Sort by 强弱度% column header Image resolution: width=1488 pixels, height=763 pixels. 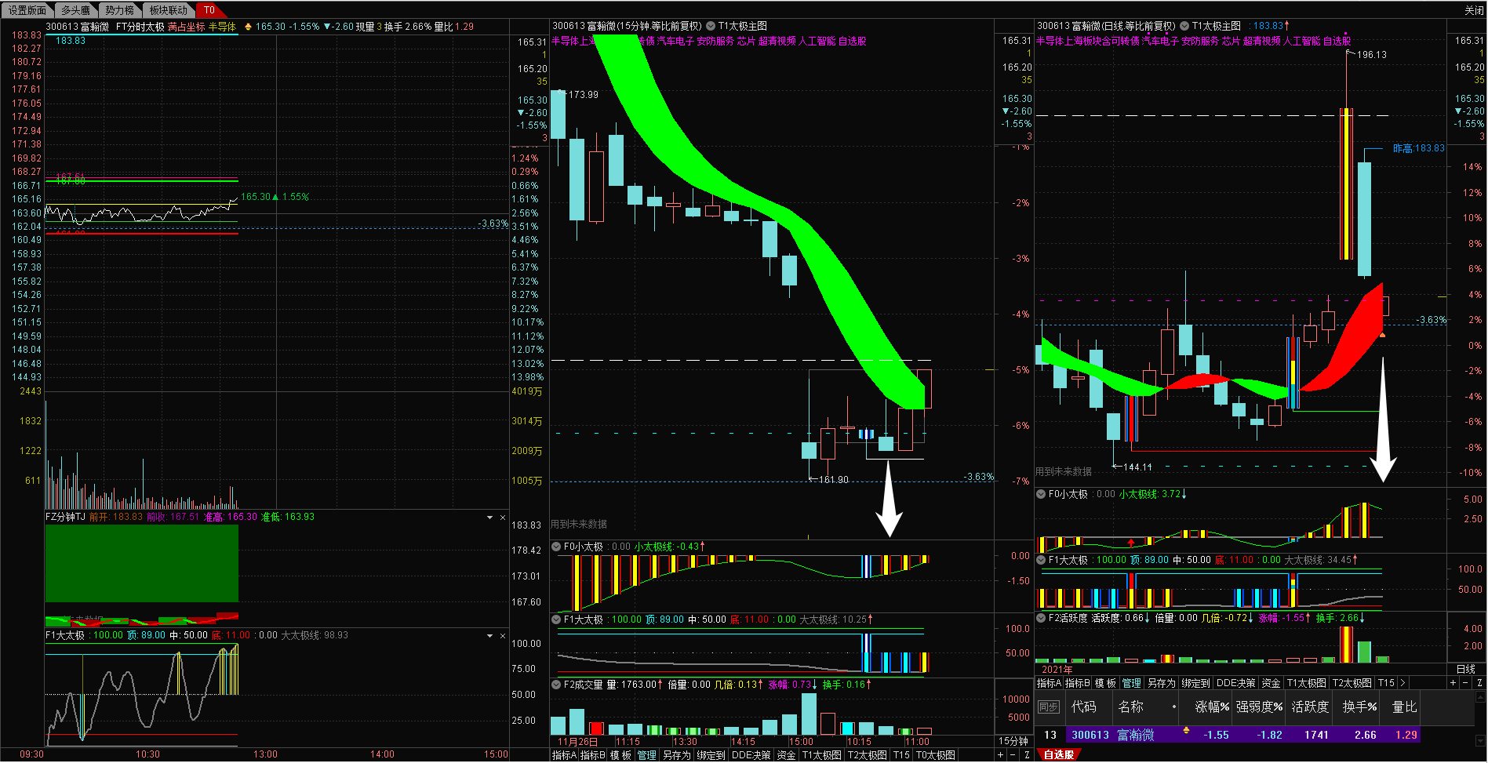pos(1259,707)
